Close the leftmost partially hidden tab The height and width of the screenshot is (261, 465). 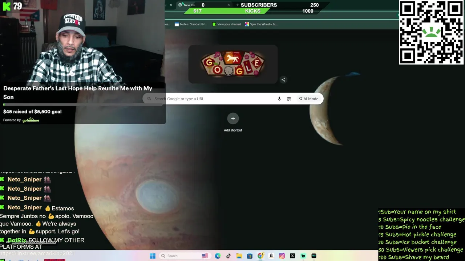(171, 5)
